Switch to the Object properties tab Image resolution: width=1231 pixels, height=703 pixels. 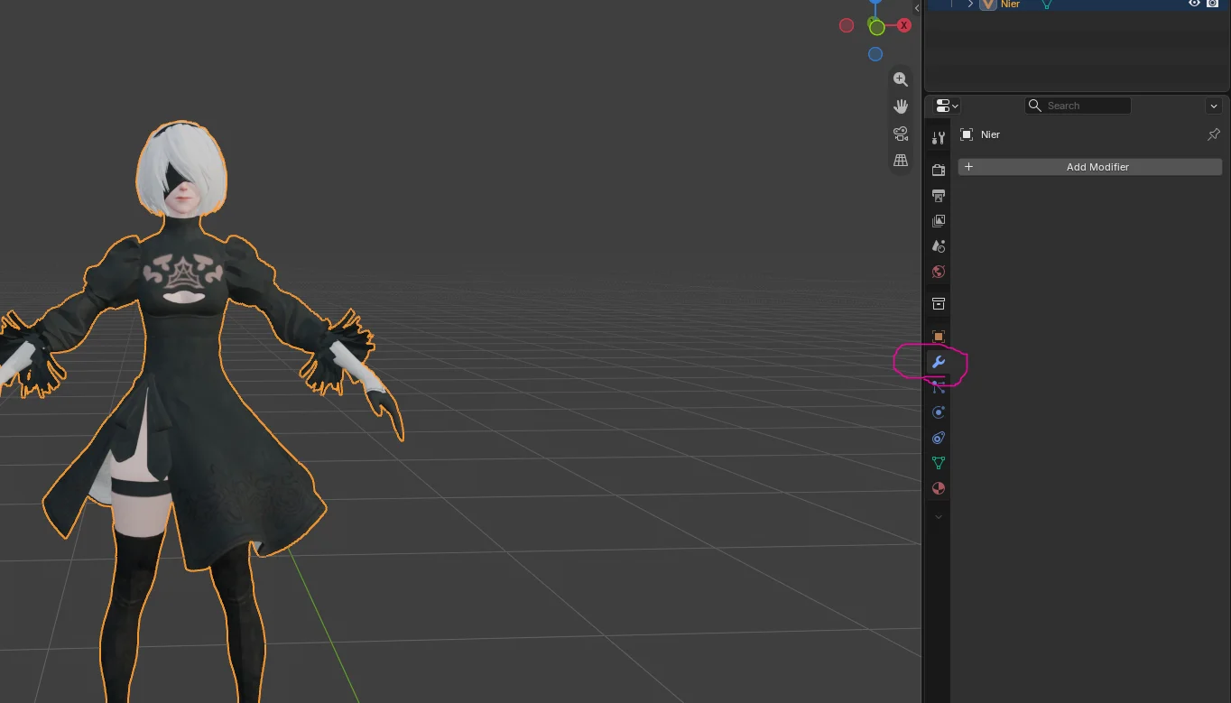939,336
